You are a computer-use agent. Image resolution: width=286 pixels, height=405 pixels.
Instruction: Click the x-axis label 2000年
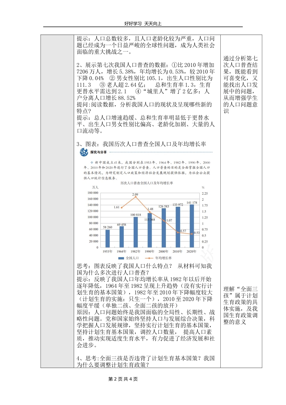point(163,251)
